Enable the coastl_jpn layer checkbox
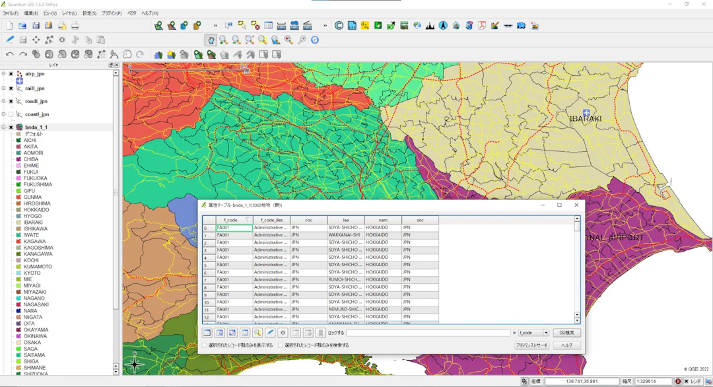This screenshot has width=713, height=387. click(x=11, y=115)
